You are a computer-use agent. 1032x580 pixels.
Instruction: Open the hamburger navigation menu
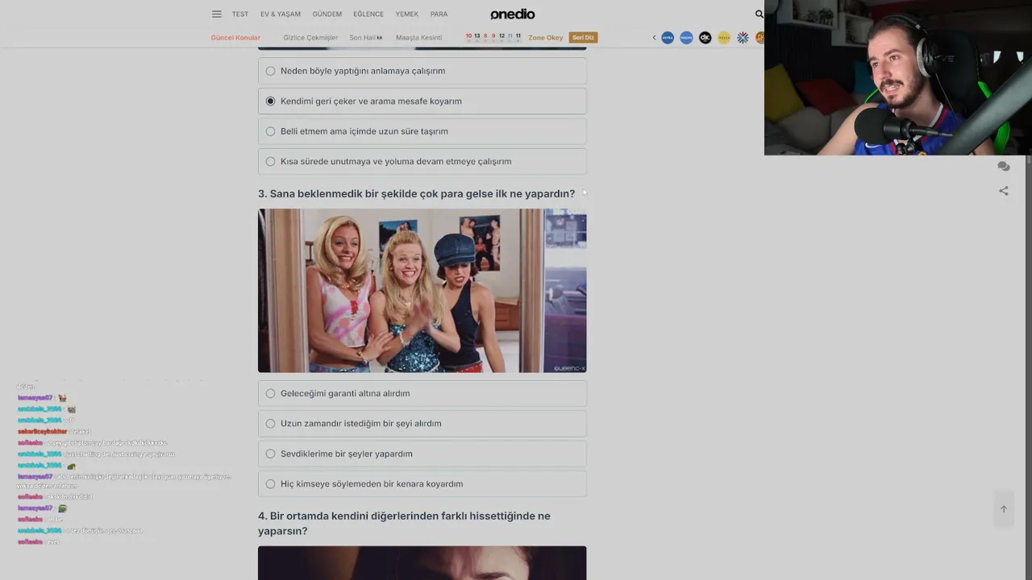[216, 14]
